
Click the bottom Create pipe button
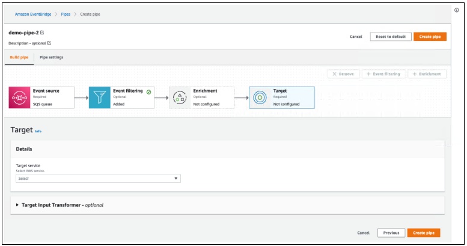[x=424, y=233]
